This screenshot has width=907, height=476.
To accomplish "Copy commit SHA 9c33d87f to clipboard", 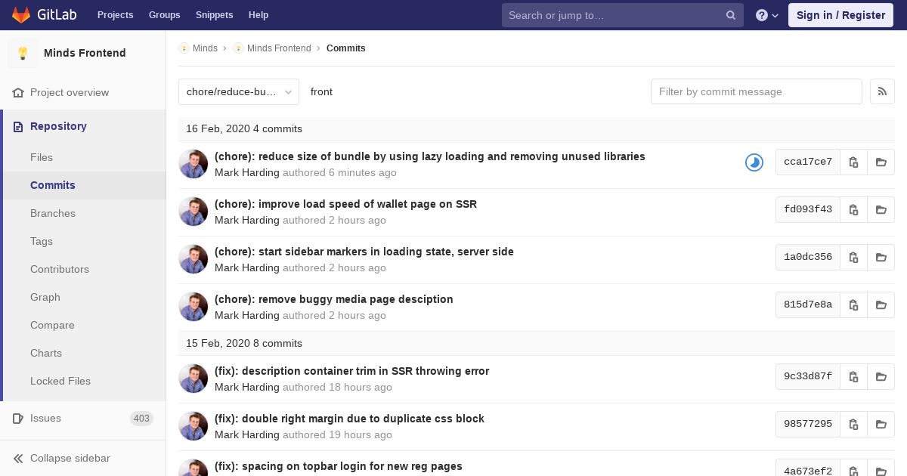I will 853,377.
